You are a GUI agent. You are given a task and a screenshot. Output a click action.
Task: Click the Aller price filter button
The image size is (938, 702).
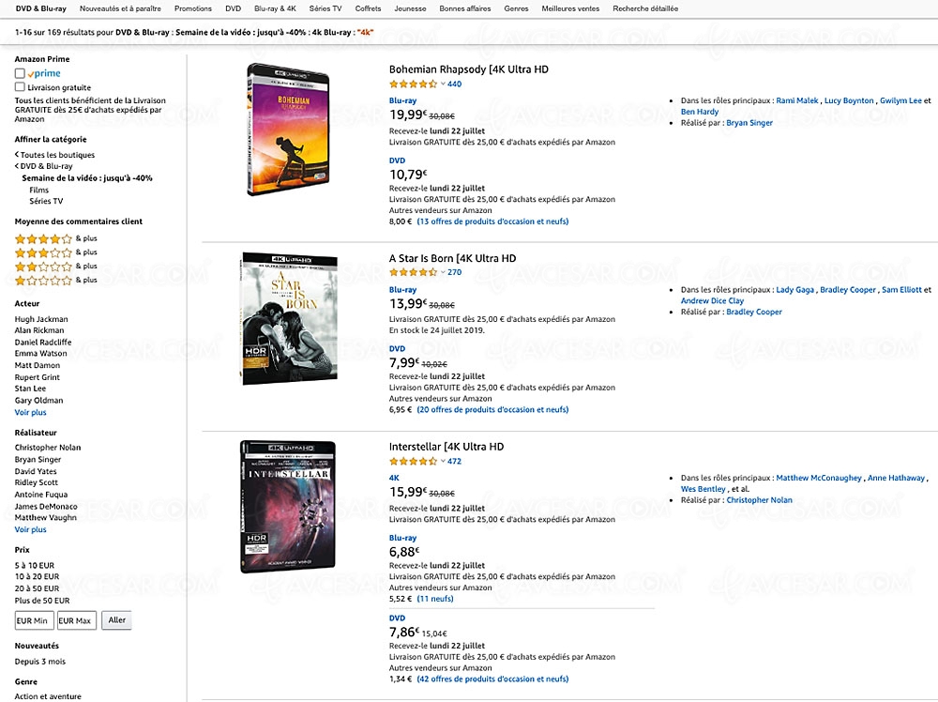pos(116,619)
